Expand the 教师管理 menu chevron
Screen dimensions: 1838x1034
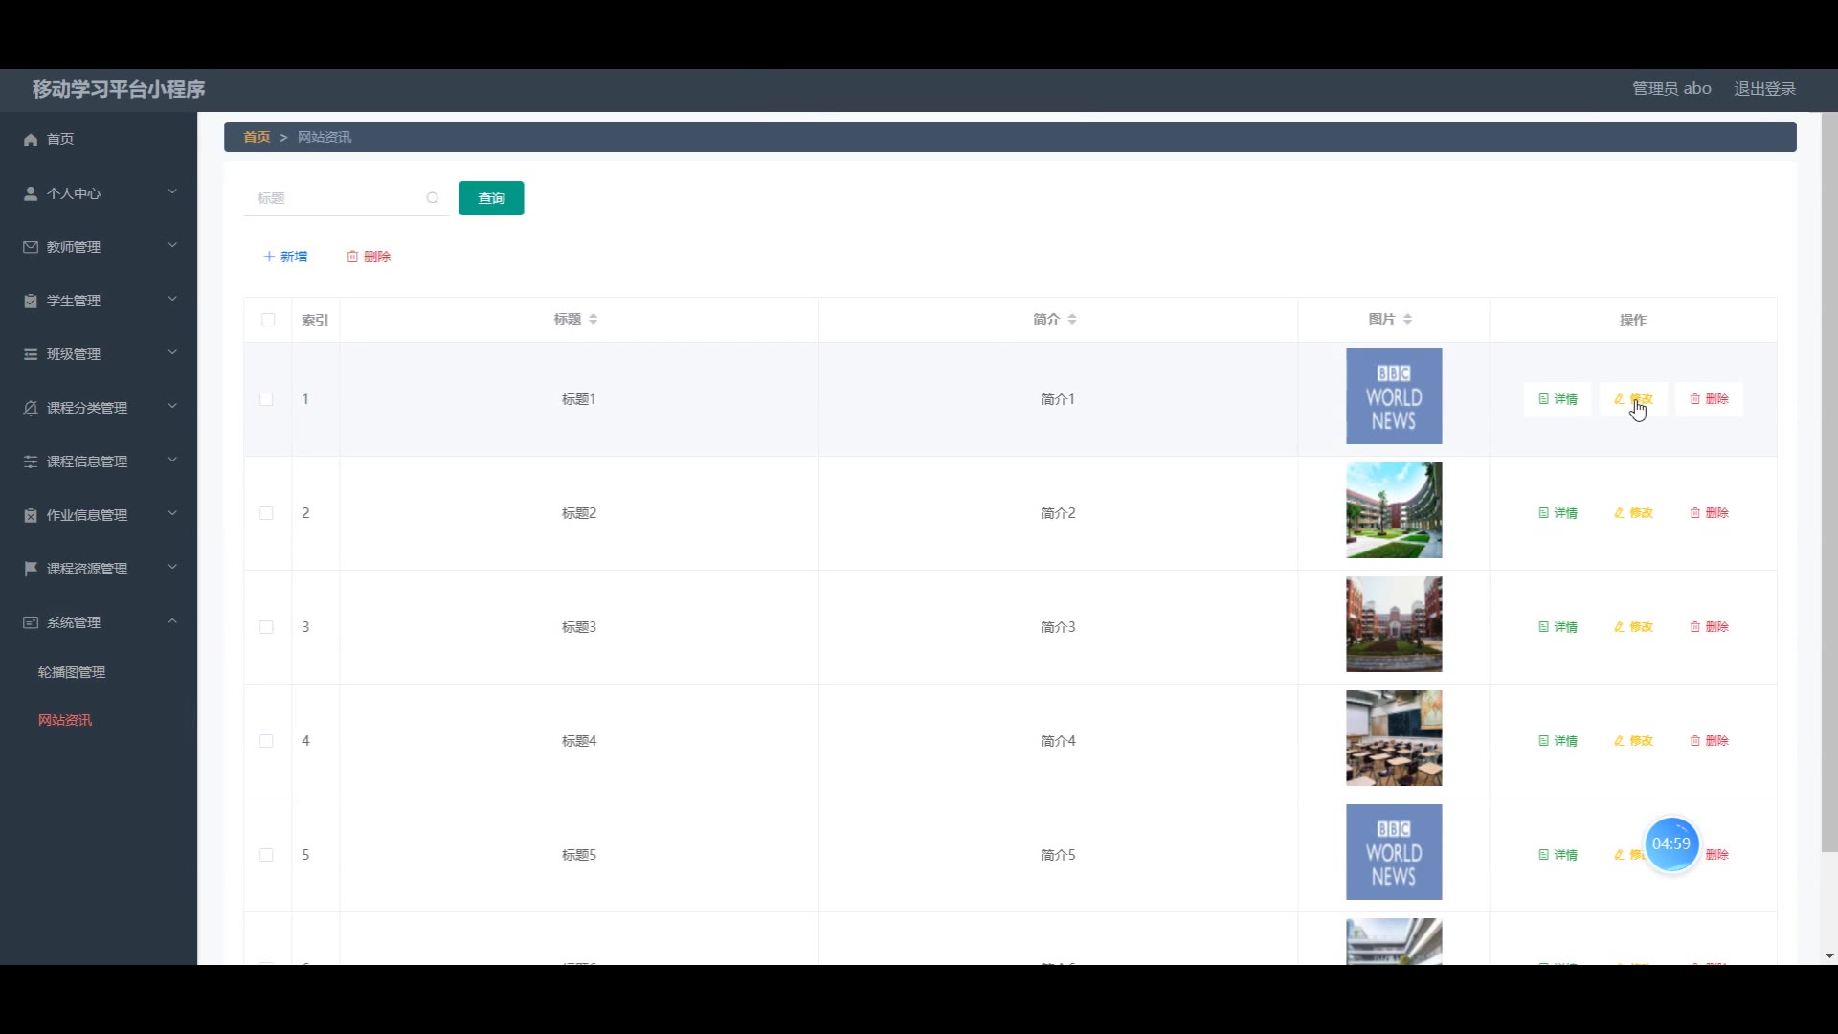(x=172, y=246)
